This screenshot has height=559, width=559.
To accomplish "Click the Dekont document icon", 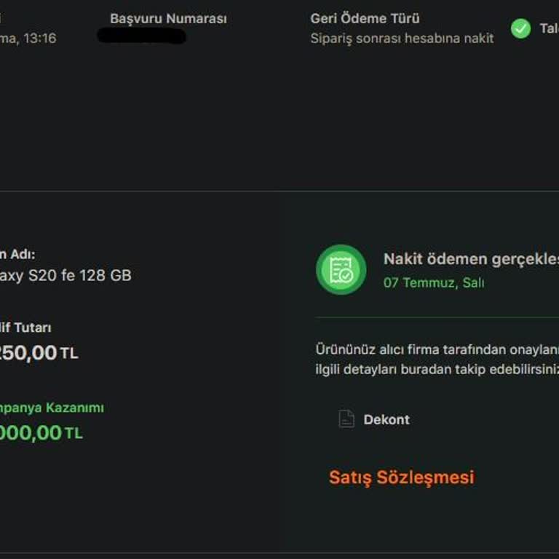I will (x=346, y=419).
